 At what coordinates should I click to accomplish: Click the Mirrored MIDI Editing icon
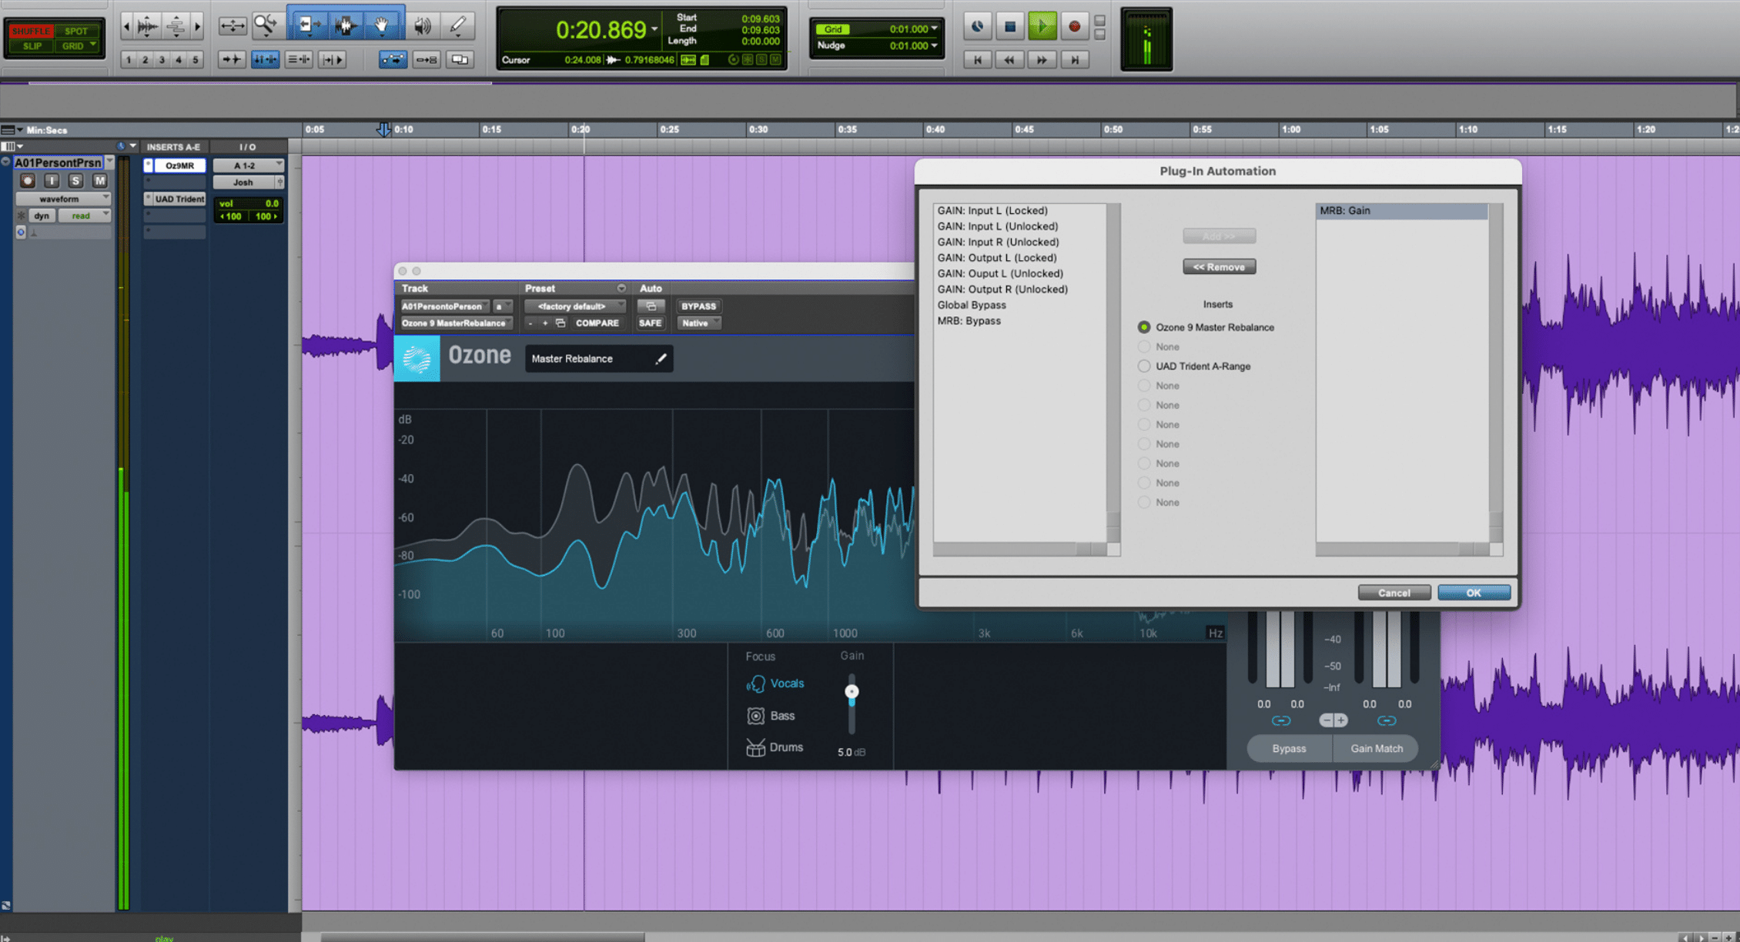[427, 59]
